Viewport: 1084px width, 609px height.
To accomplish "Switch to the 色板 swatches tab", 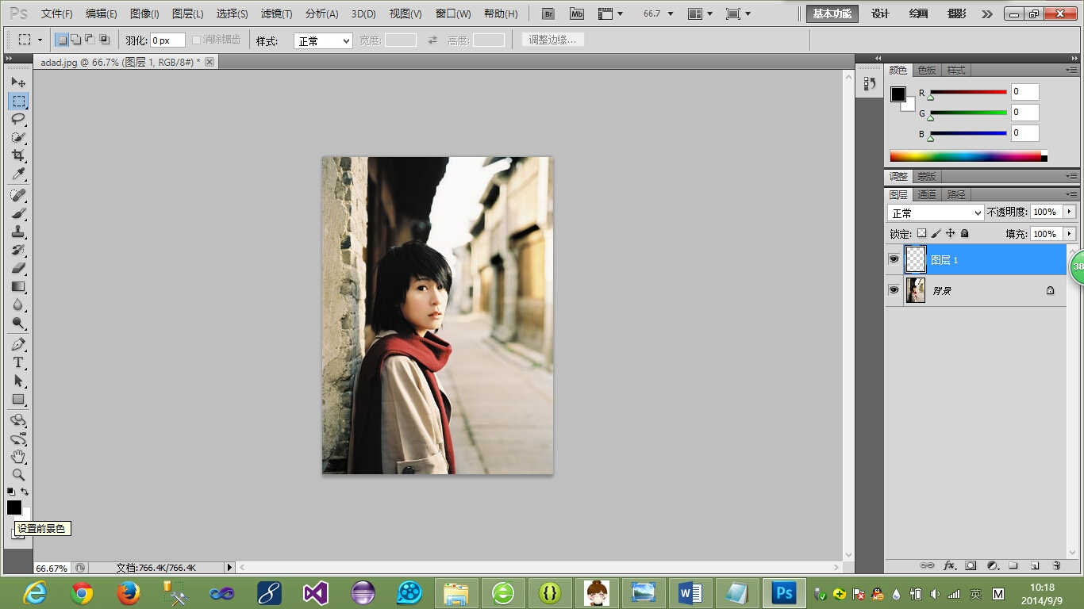I will pos(927,71).
